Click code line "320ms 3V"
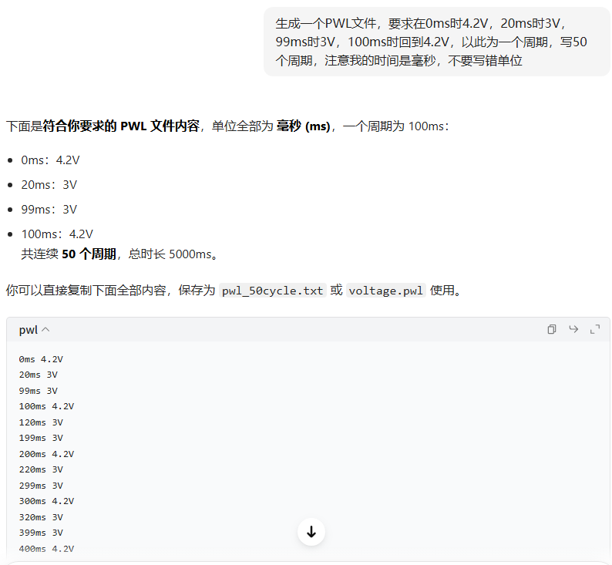Viewport: 612px width, 565px height. pyautogui.click(x=41, y=517)
